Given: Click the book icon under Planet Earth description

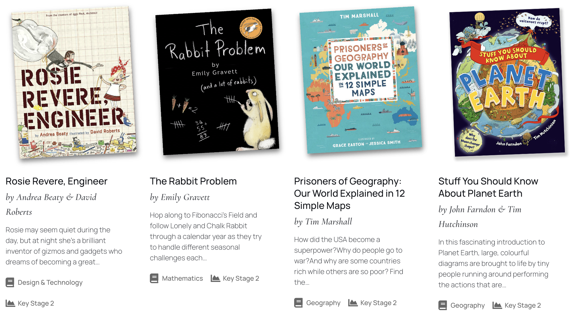Looking at the screenshot, I should click(443, 305).
